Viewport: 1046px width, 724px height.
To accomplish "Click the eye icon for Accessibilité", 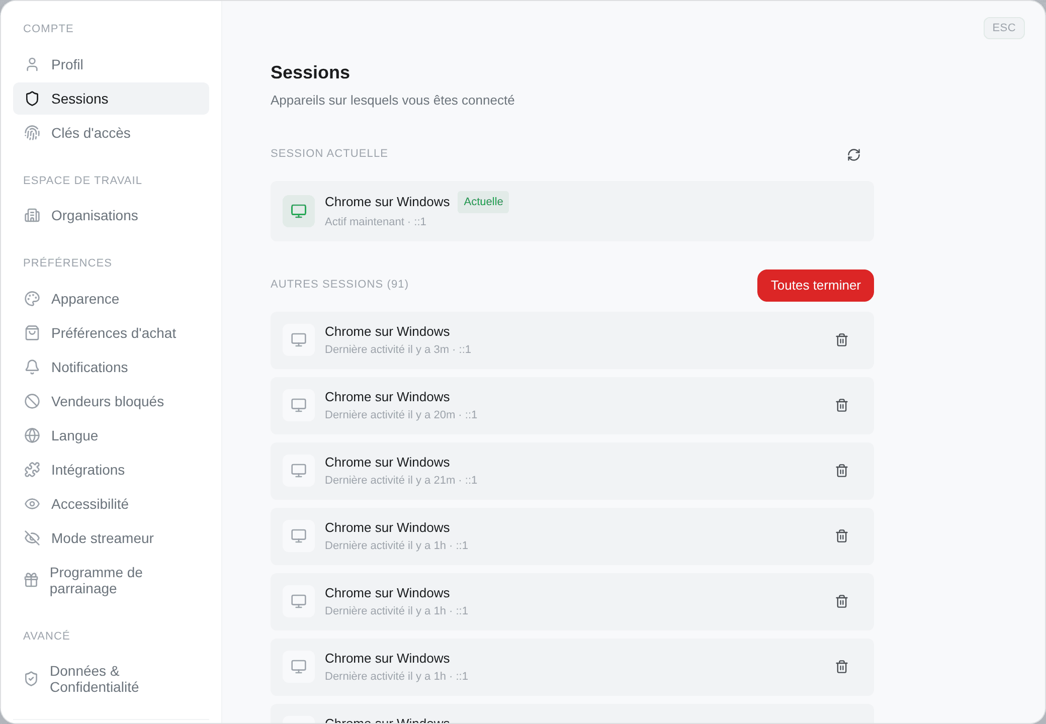I will (x=32, y=504).
